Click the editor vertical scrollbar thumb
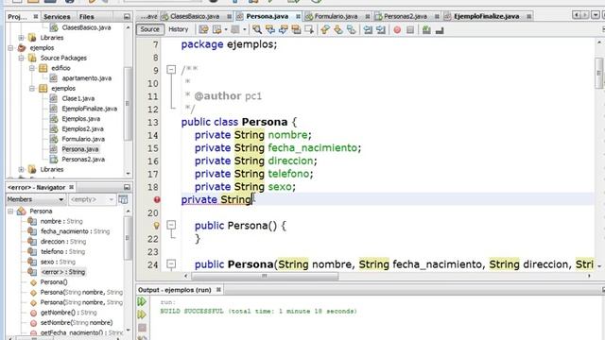Screen dimensions: 605x340 point(598,73)
